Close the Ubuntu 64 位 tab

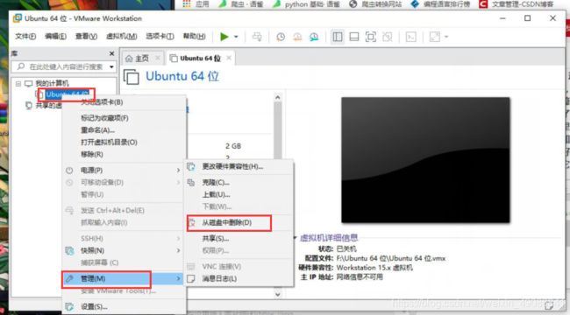point(229,58)
